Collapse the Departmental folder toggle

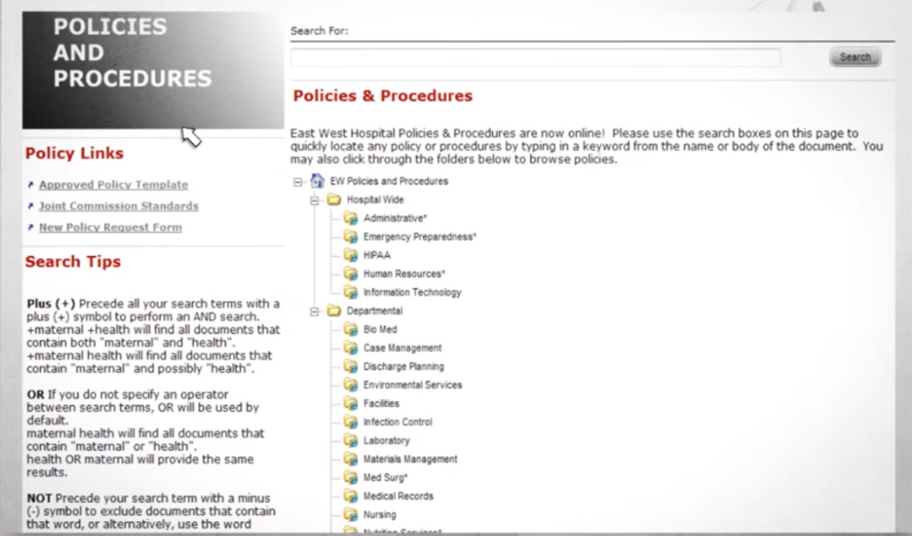[x=315, y=311]
